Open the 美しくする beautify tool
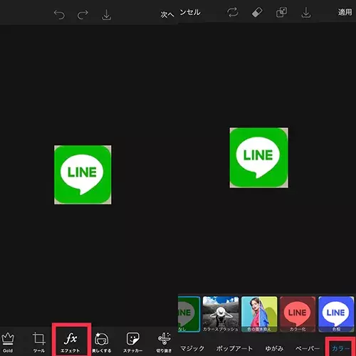Image resolution: width=356 pixels, height=356 pixels. click(x=102, y=342)
